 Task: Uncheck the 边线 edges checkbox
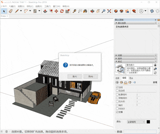[x=117, y=87]
